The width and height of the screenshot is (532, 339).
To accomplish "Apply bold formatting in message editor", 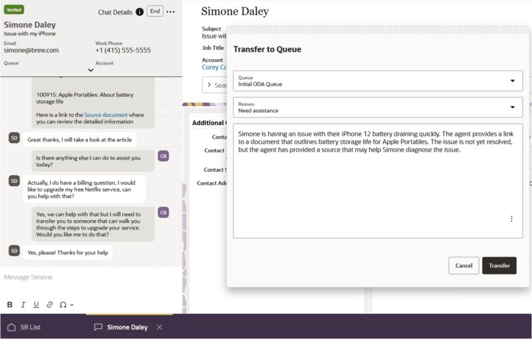I will coord(10,304).
